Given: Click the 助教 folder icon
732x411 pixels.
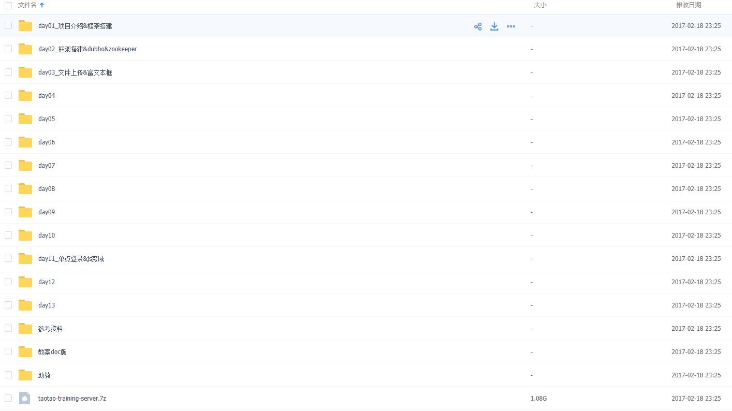Looking at the screenshot, I should point(25,375).
